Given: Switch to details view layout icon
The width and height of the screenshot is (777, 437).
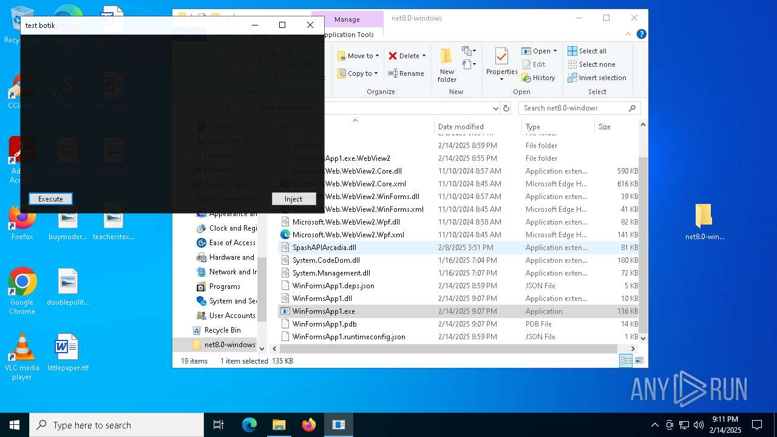Looking at the screenshot, I should (x=626, y=361).
